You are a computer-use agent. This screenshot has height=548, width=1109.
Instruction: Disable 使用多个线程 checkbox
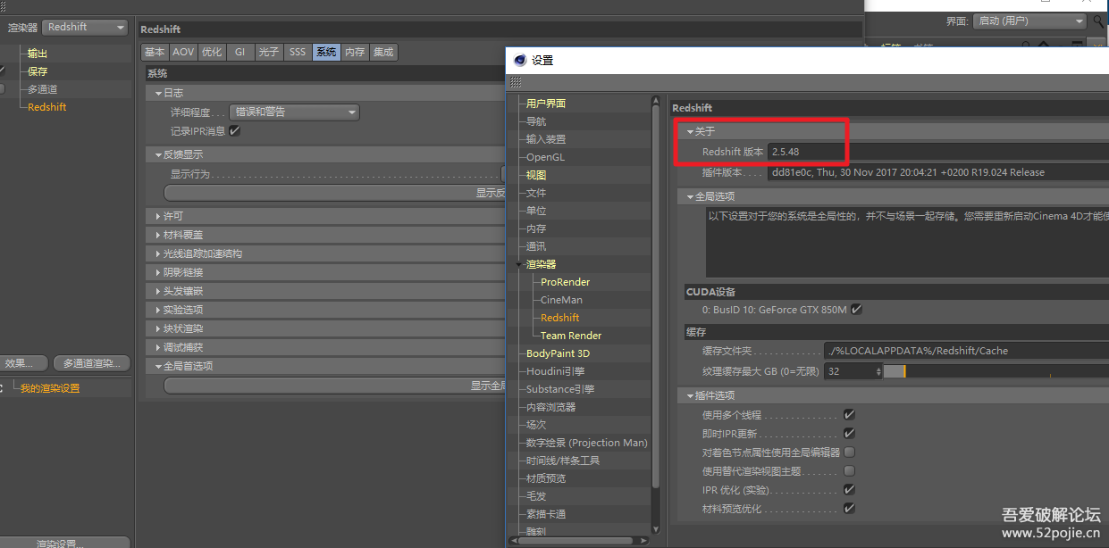point(849,415)
